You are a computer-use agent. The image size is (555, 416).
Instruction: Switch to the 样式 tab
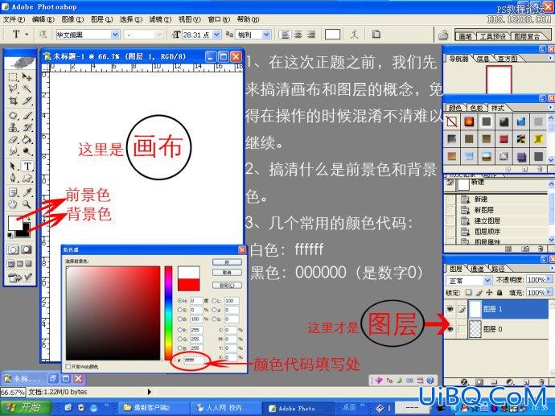pyautogui.click(x=497, y=108)
